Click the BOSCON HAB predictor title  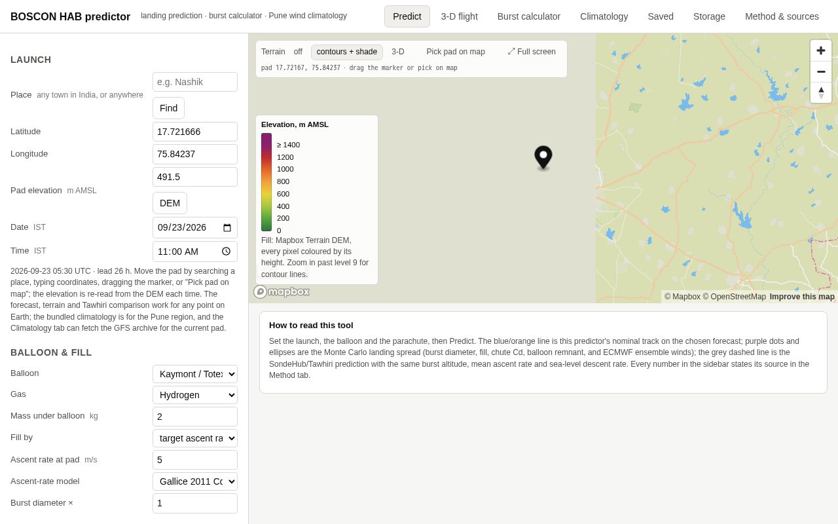pyautogui.click(x=70, y=17)
